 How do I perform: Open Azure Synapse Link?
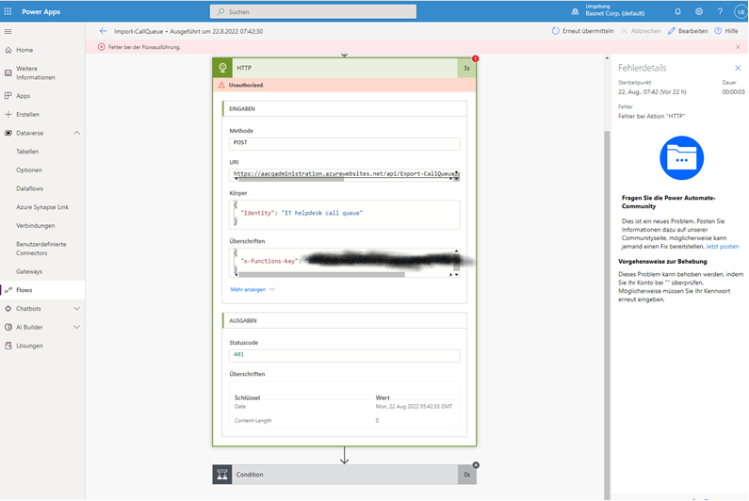tap(42, 207)
